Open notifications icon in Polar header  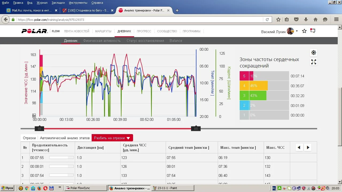[x=313, y=31]
